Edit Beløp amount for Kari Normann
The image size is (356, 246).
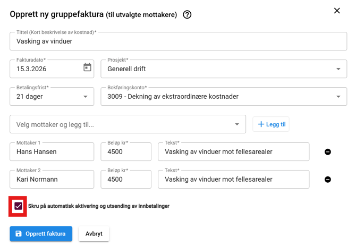[126, 180]
